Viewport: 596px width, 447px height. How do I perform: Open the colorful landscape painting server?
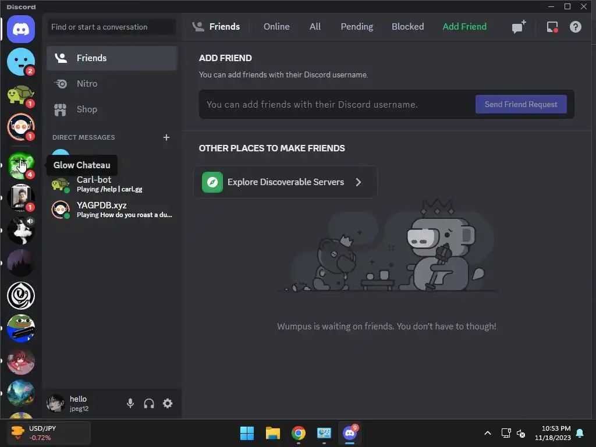click(x=21, y=393)
